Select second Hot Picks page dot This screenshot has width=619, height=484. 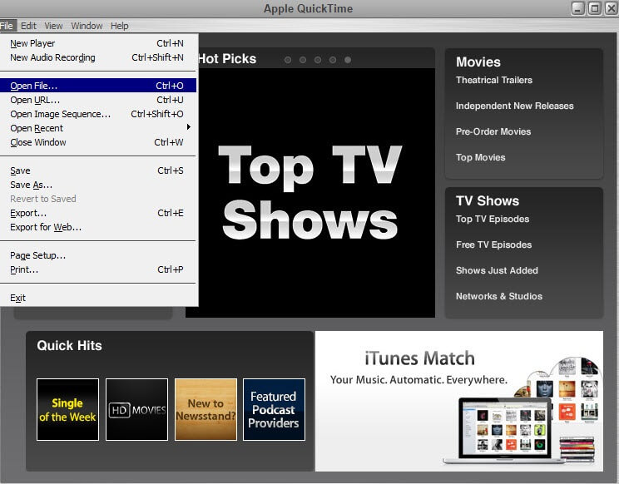[x=303, y=60]
